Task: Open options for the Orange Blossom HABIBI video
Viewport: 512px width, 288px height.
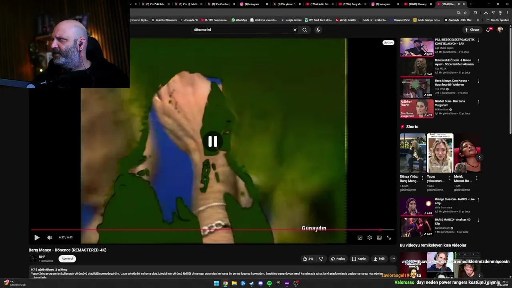Action: 478,200
